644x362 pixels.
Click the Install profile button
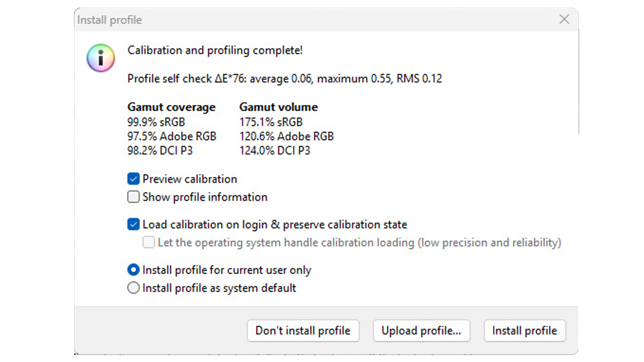[x=525, y=331]
